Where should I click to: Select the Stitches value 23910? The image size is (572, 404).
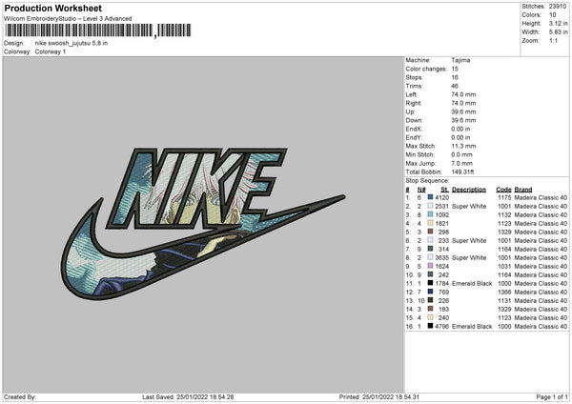coord(558,7)
